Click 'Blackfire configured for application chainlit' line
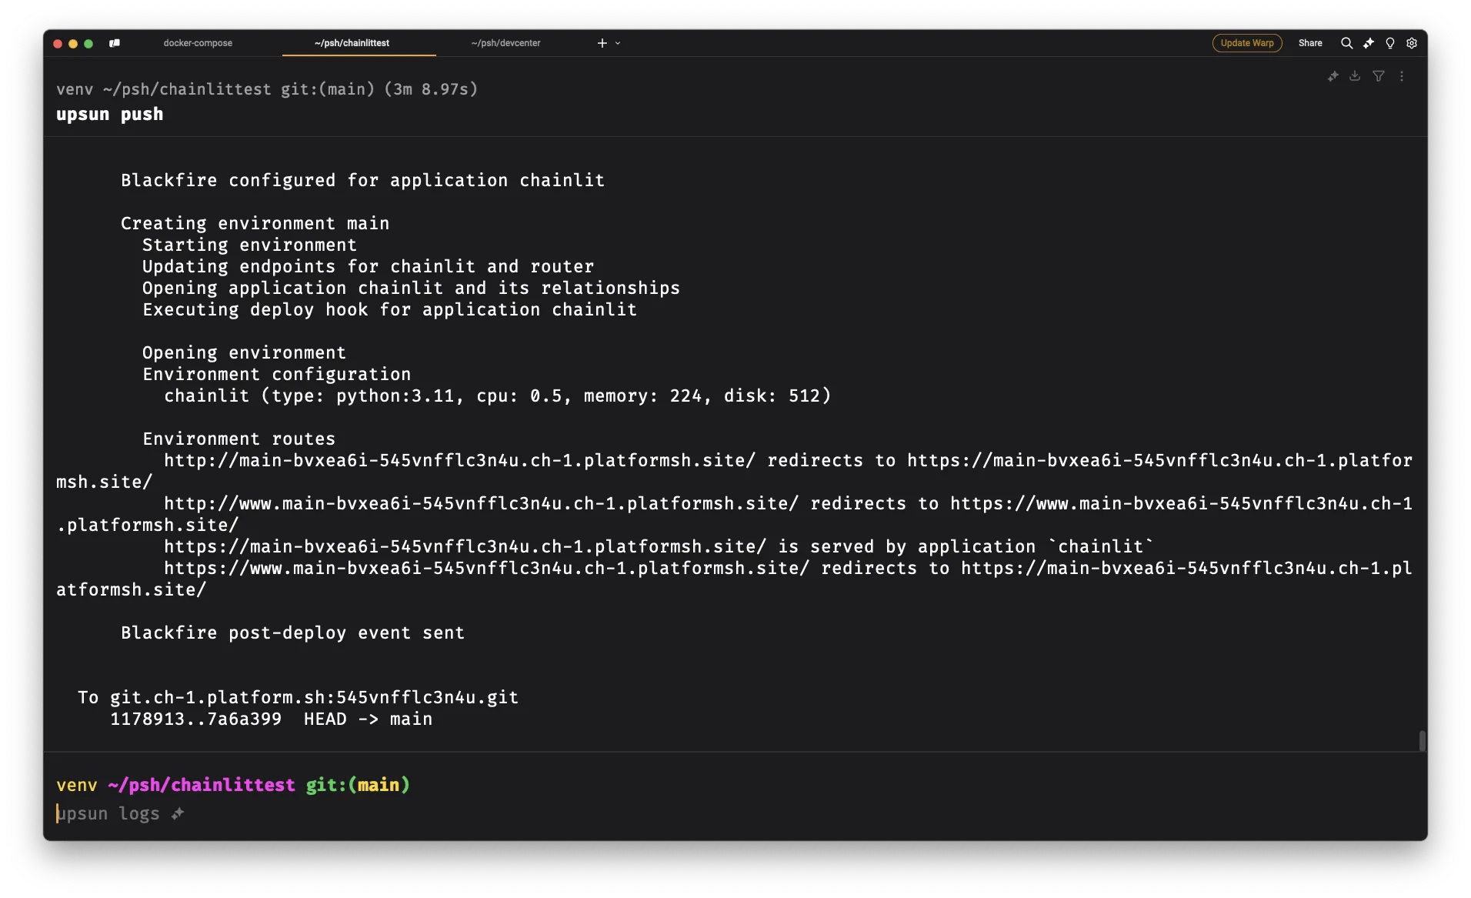 click(x=362, y=180)
